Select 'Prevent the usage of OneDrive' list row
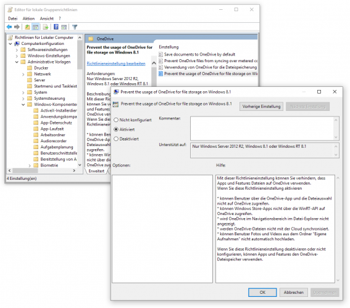 coord(208,73)
